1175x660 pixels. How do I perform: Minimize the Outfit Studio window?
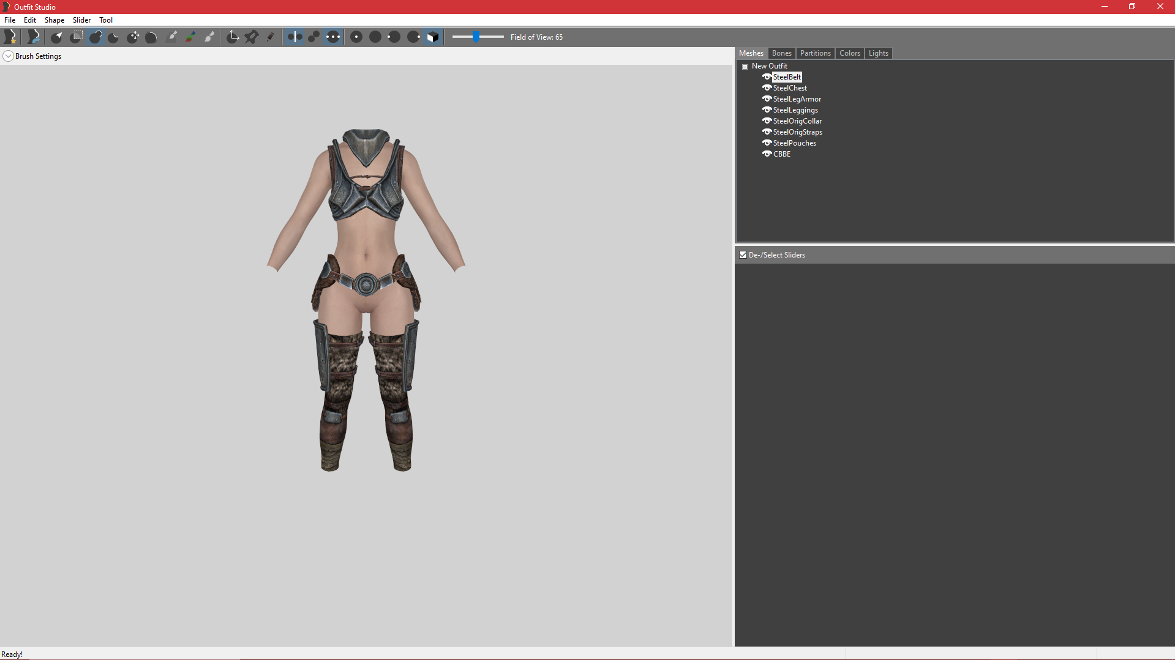[1105, 7]
